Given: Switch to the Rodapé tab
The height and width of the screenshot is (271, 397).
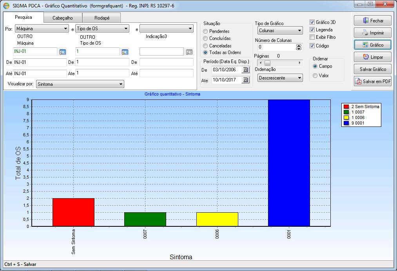Looking at the screenshot, I should (102, 18).
